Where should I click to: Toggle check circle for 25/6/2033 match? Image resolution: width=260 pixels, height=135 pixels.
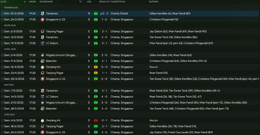pos(3,132)
